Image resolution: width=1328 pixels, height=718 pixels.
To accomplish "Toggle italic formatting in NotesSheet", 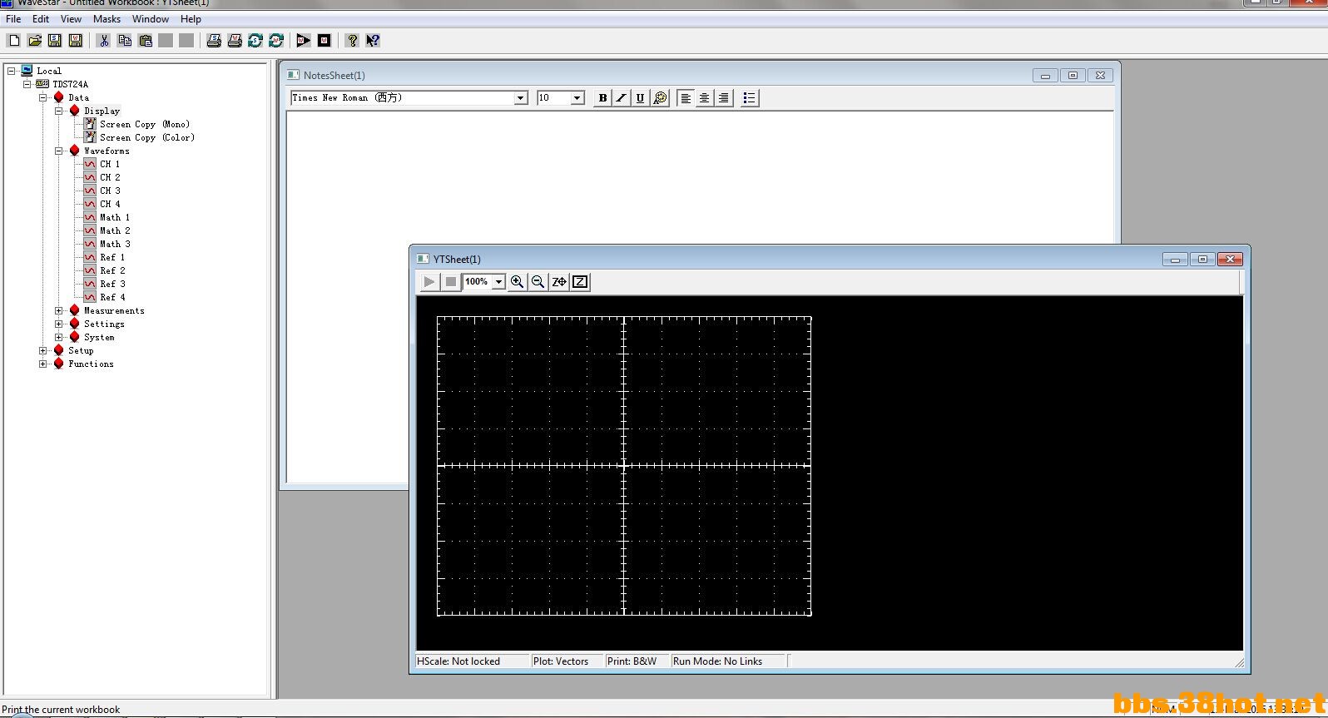I will (621, 98).
